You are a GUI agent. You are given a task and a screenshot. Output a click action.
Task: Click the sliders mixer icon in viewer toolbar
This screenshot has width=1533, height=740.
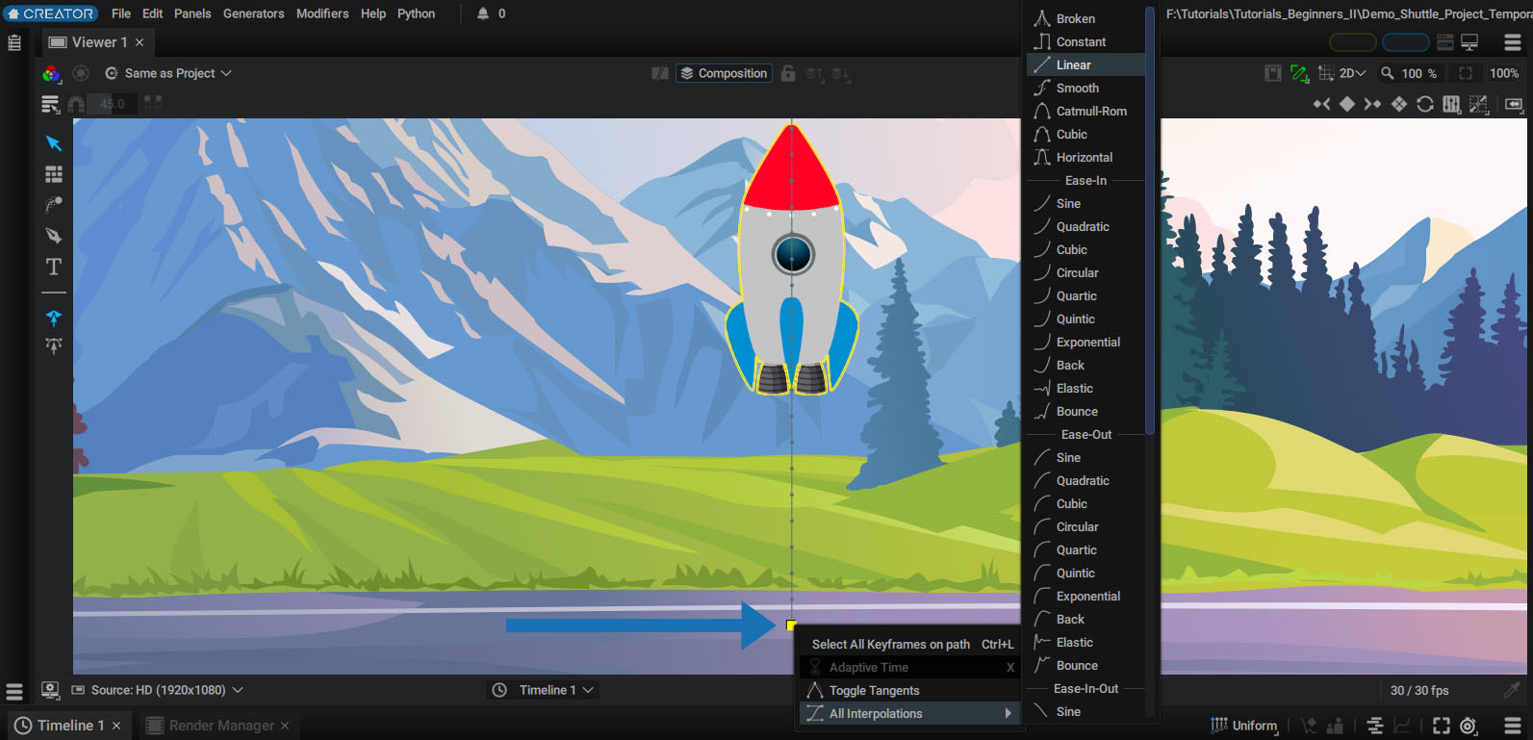tap(1451, 104)
